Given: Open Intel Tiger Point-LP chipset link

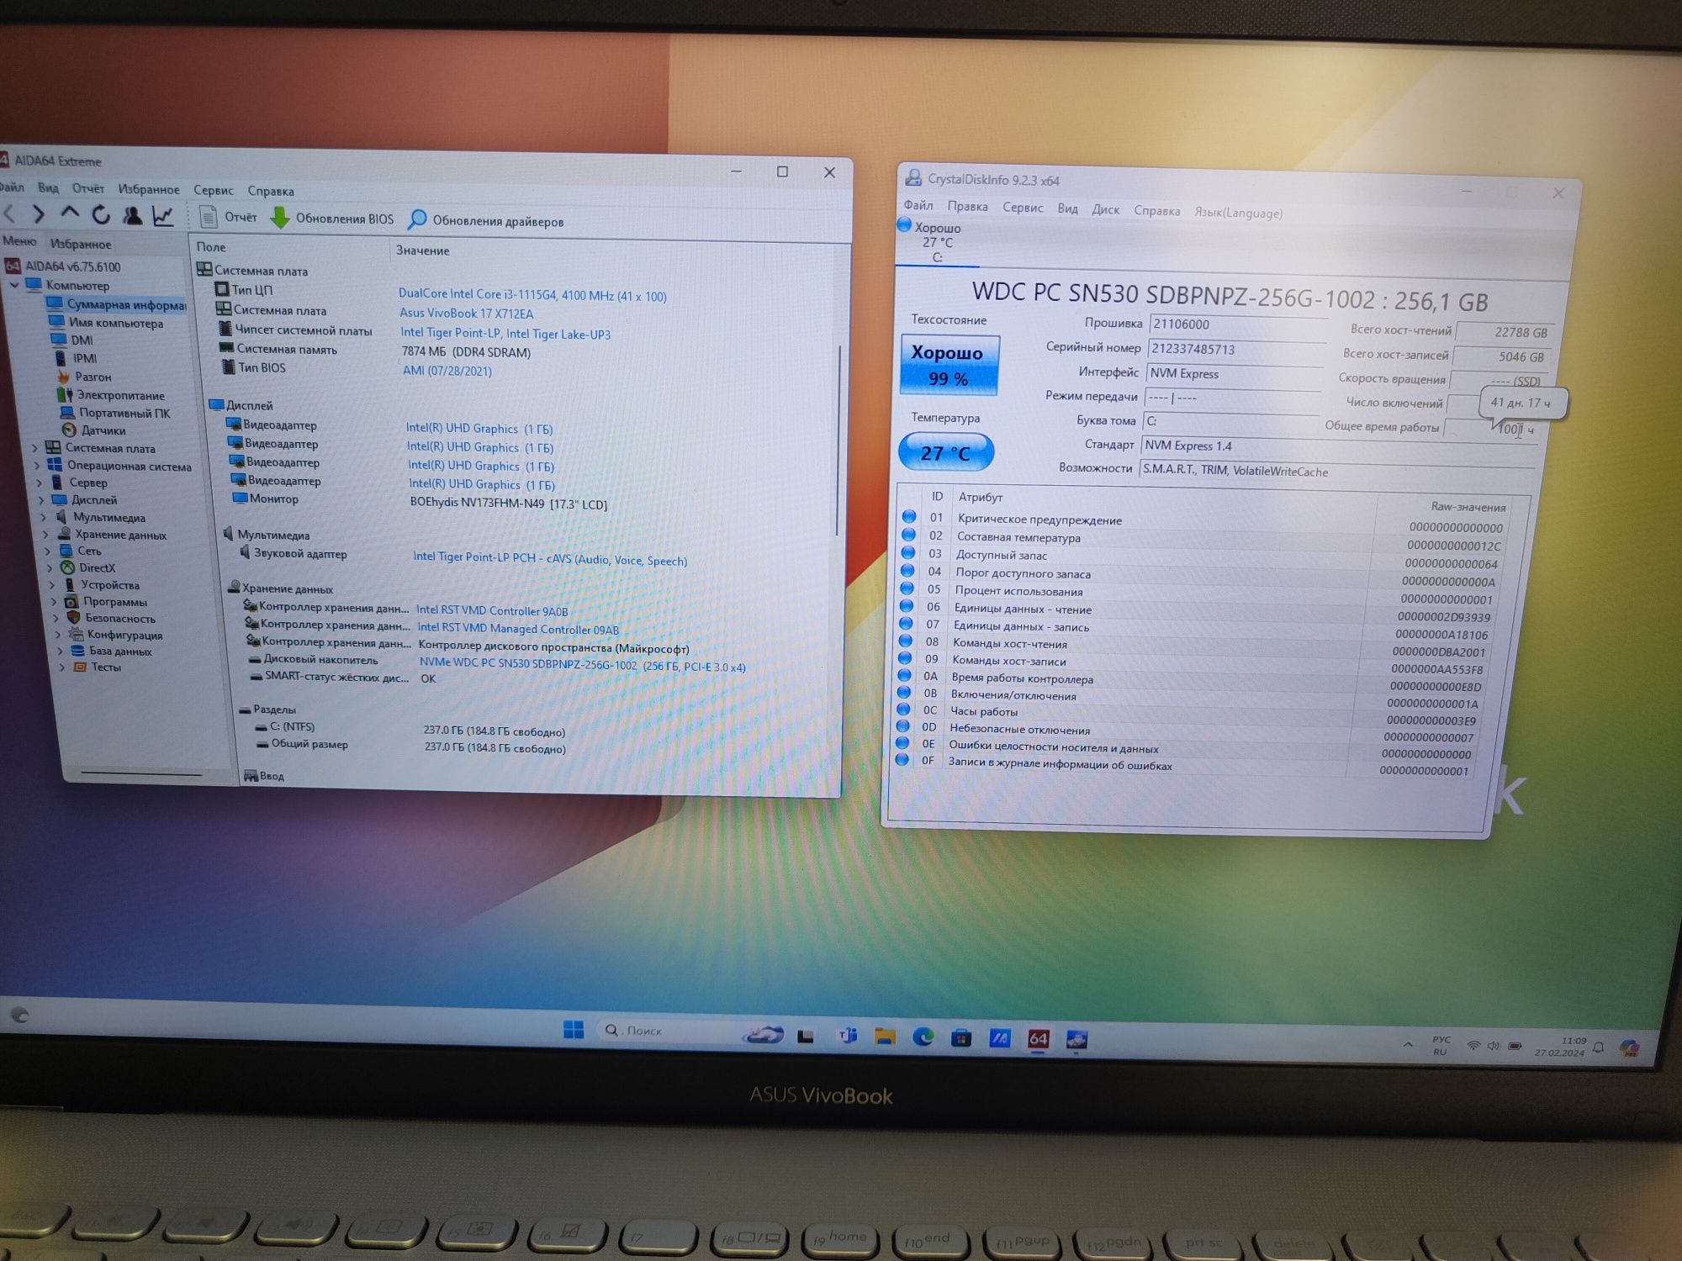Looking at the screenshot, I should pos(505,334).
